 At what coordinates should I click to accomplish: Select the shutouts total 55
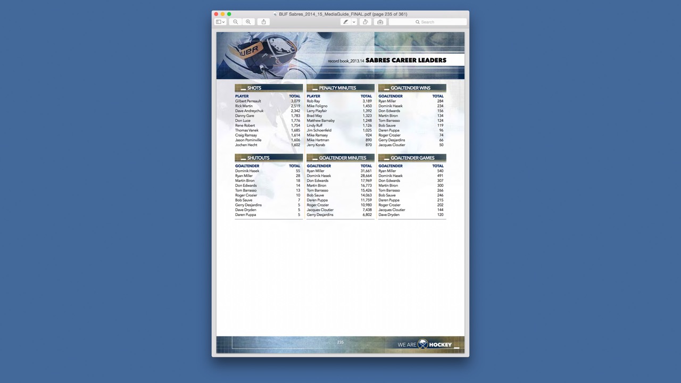coord(298,171)
